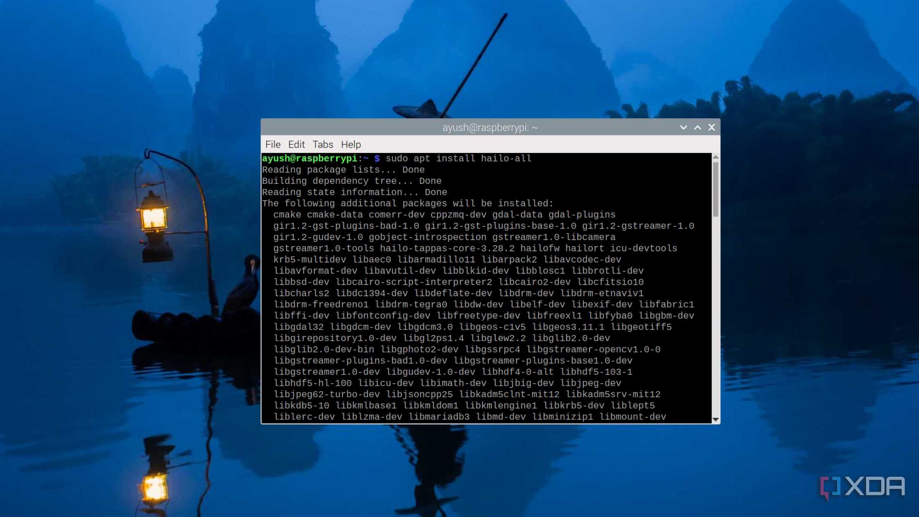Click 'The following additional packages will be installed:'
The height and width of the screenshot is (517, 919).
pos(407,204)
